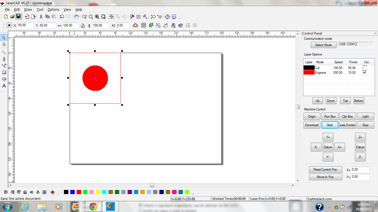Screen dimensions: 378x212
Task: Select the Text tool
Action: (4, 86)
